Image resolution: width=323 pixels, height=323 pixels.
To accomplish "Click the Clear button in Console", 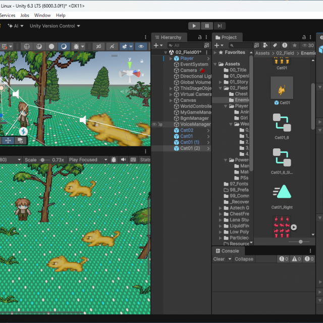I will click(219, 259).
